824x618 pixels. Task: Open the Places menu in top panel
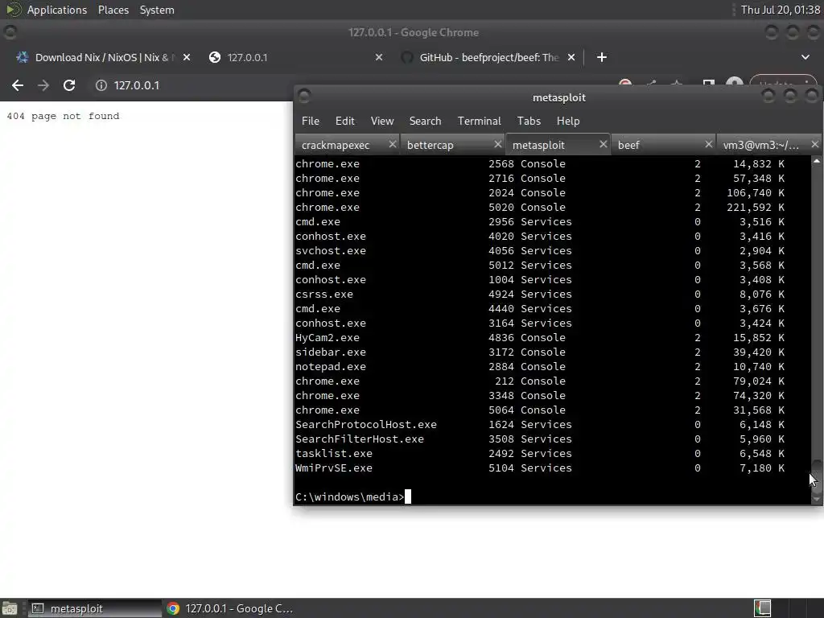(x=113, y=10)
